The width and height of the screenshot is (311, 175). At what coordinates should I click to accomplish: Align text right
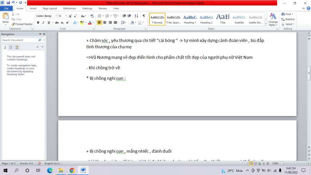point(110,22)
